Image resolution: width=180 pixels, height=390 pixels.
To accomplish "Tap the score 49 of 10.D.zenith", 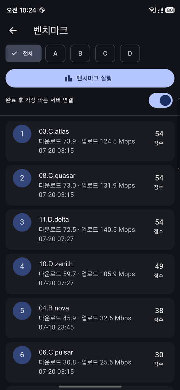I will tap(159, 266).
